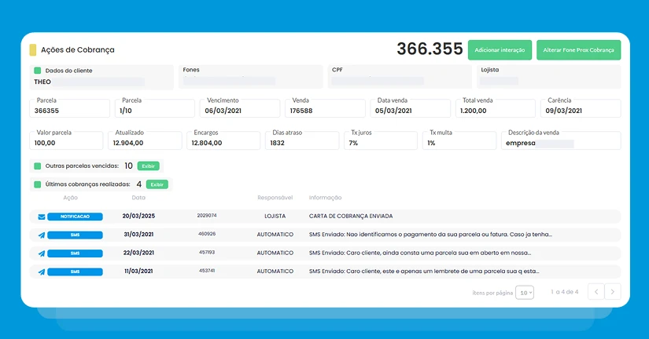Select the NOTIFICACAO badge on first row
Image resolution: width=649 pixels, height=339 pixels.
click(x=75, y=217)
